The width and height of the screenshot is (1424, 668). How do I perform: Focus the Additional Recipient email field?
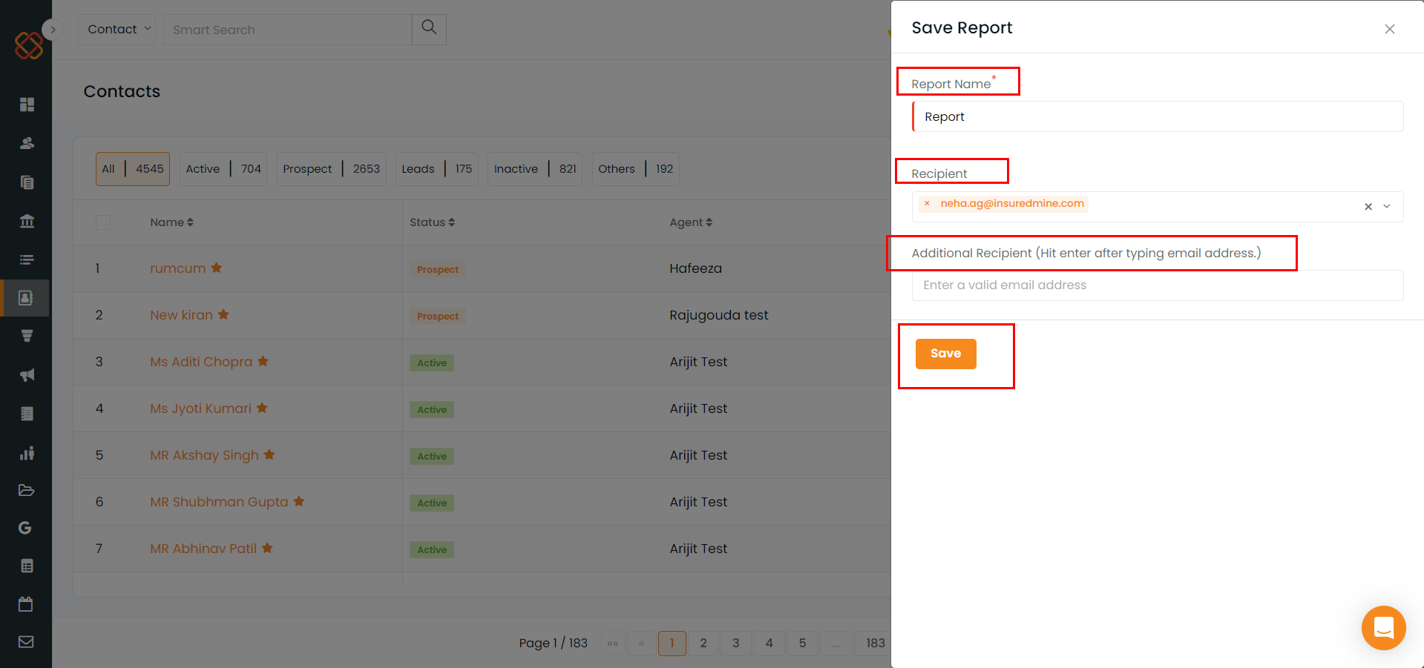[1158, 285]
